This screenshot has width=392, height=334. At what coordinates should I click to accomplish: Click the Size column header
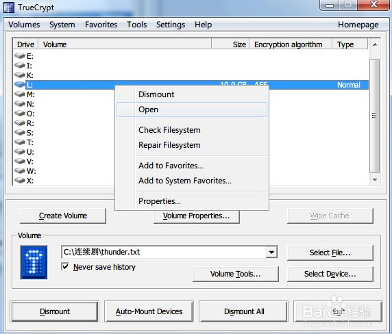pyautogui.click(x=230, y=44)
